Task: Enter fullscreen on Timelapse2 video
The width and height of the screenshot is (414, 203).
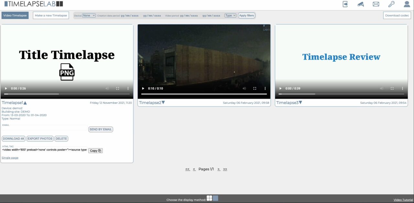Action: (x=255, y=88)
